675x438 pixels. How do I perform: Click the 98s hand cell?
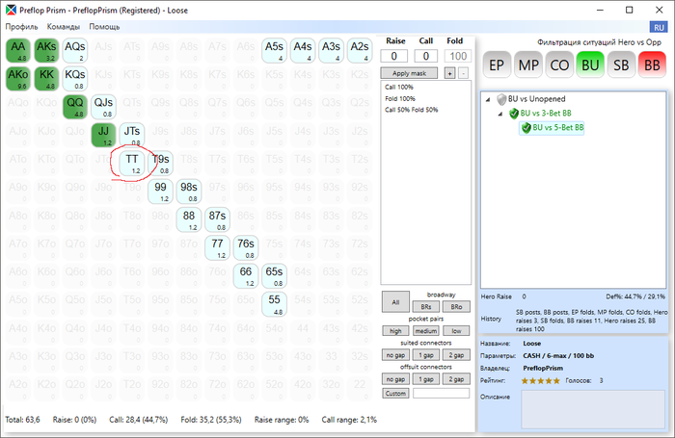(x=189, y=192)
